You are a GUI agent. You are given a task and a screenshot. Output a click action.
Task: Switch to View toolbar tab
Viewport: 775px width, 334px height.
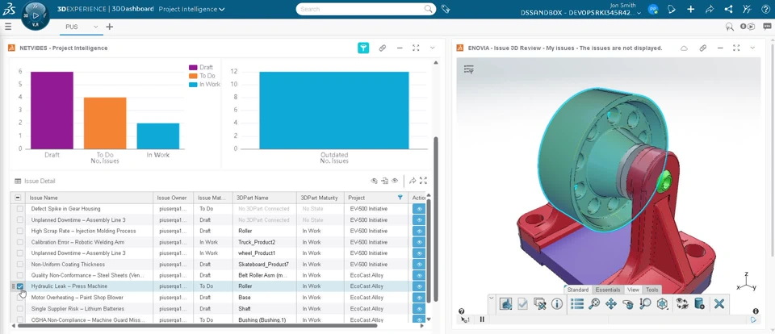coord(633,290)
